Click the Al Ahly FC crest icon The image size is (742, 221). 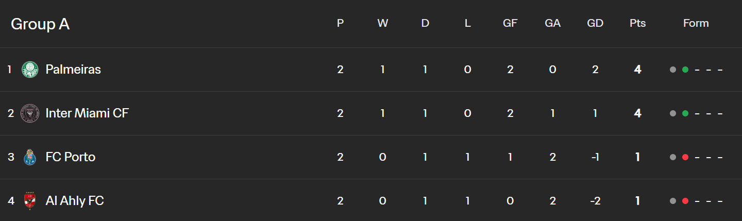30,201
